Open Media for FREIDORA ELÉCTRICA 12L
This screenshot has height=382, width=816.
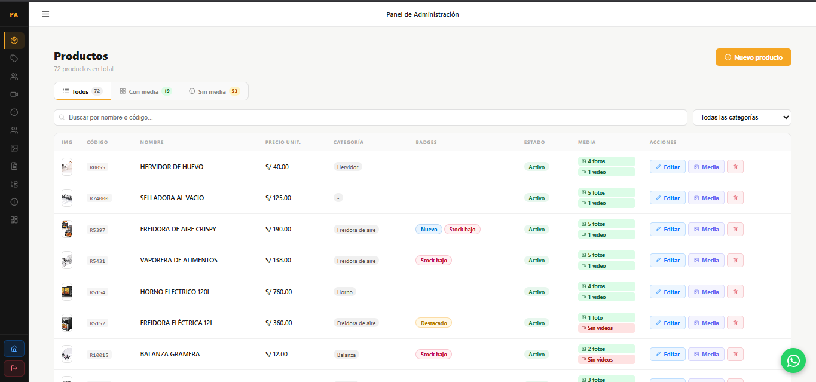tap(706, 323)
